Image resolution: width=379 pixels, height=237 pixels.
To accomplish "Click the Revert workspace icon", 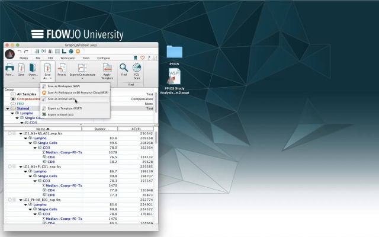I will [x=62, y=70].
